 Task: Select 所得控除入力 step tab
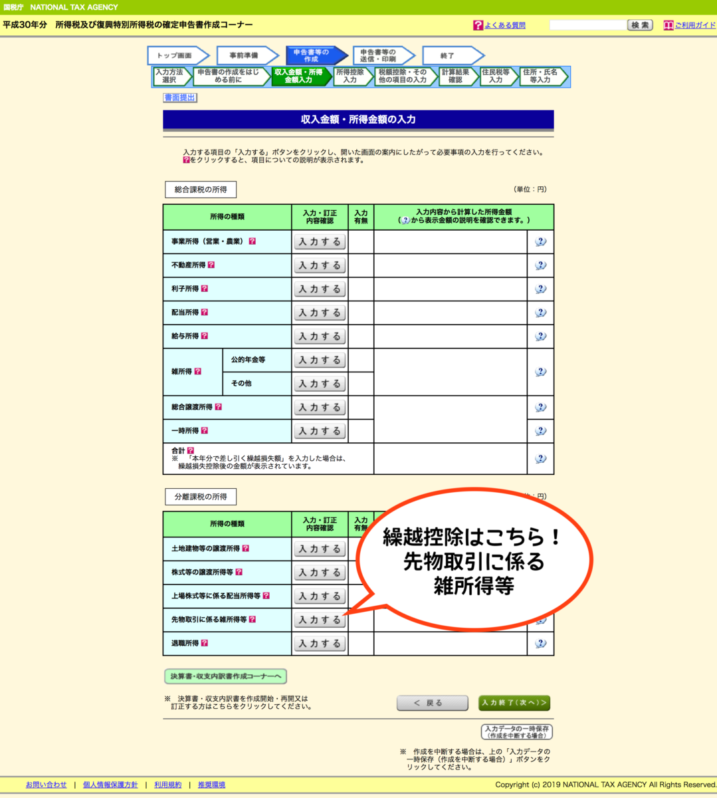350,76
